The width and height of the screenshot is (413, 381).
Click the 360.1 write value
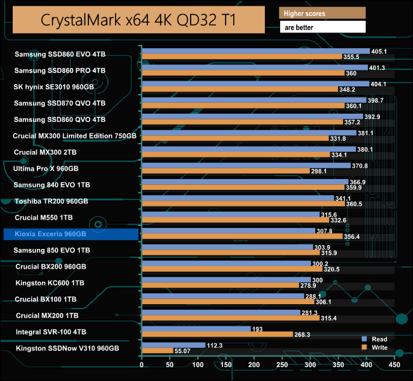[354, 106]
